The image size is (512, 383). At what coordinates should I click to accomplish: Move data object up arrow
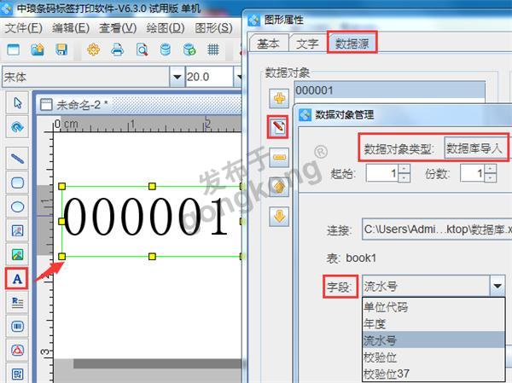click(279, 187)
